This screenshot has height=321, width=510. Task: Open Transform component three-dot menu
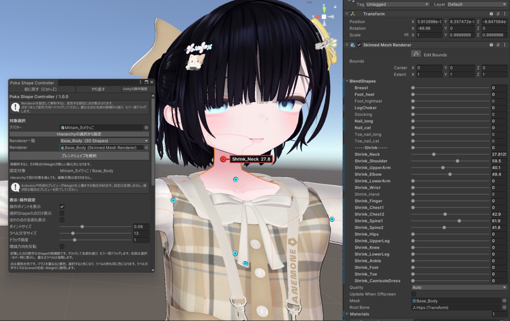505,14
